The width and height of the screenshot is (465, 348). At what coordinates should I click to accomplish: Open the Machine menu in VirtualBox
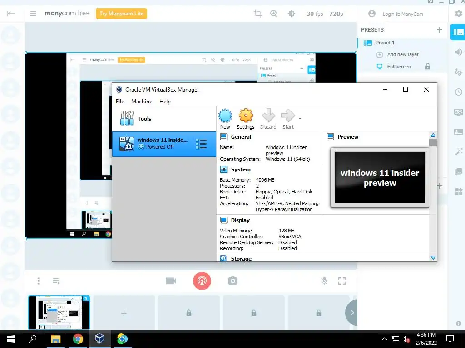(x=142, y=101)
